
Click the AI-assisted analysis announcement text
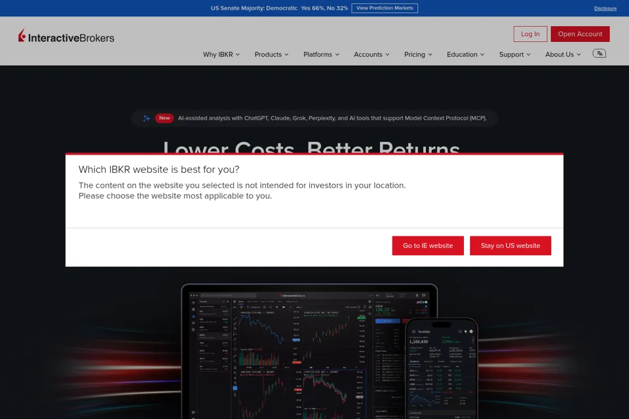pyautogui.click(x=332, y=118)
